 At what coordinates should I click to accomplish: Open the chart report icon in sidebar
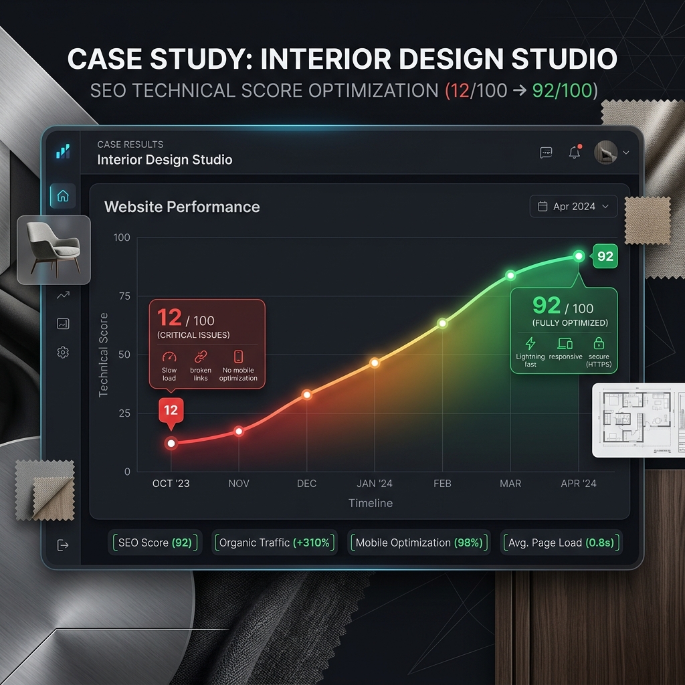tap(63, 324)
